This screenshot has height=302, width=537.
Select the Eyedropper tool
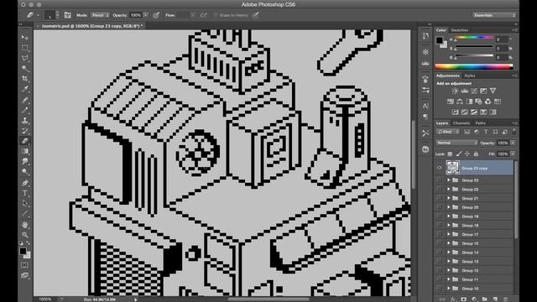24,89
